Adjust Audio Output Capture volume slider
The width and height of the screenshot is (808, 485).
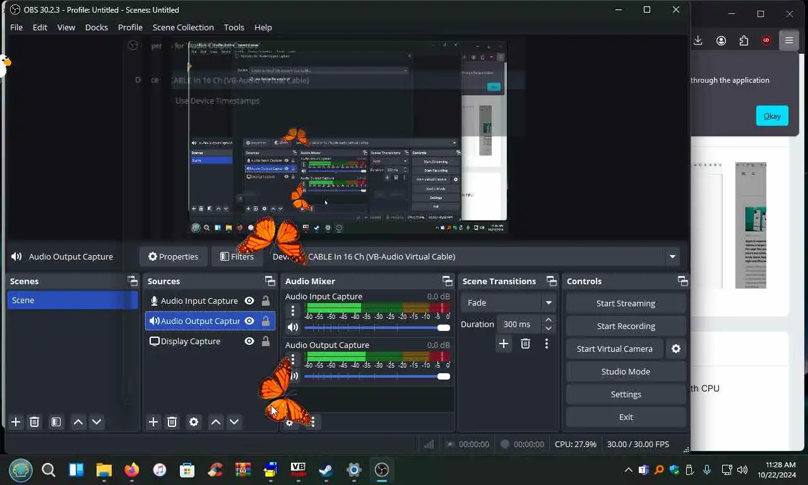(x=377, y=376)
